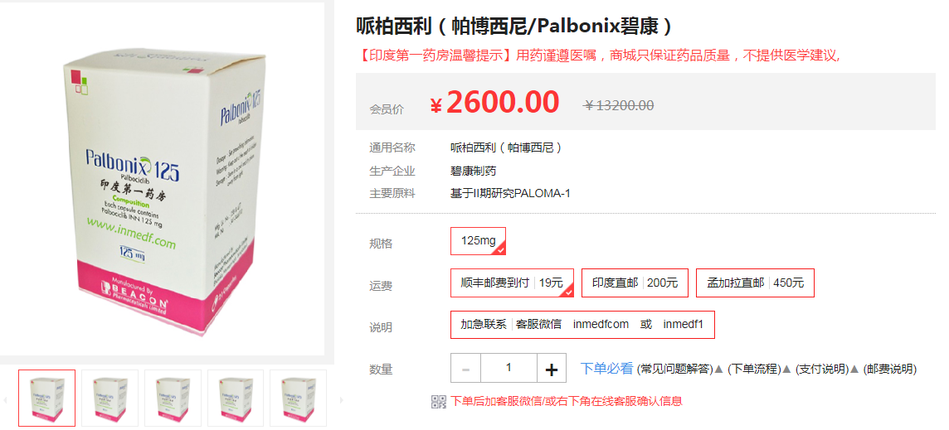The width and height of the screenshot is (949, 430).
Task: Expand the 常见问题解答 section
Action: coord(676,369)
